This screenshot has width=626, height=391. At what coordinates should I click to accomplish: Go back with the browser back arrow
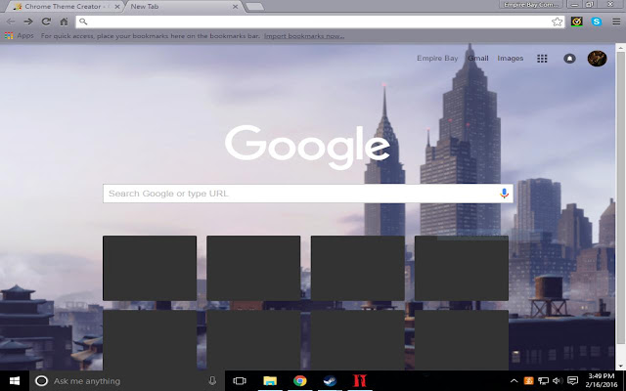[x=11, y=22]
